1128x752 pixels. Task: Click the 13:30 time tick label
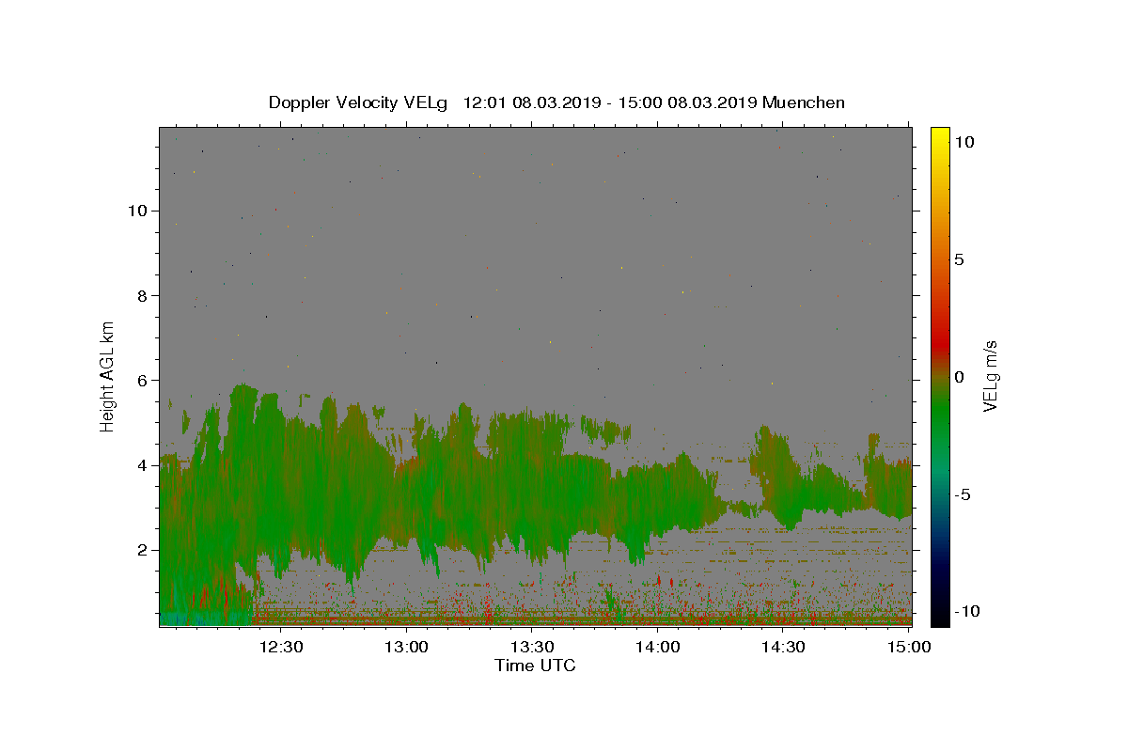(x=532, y=647)
